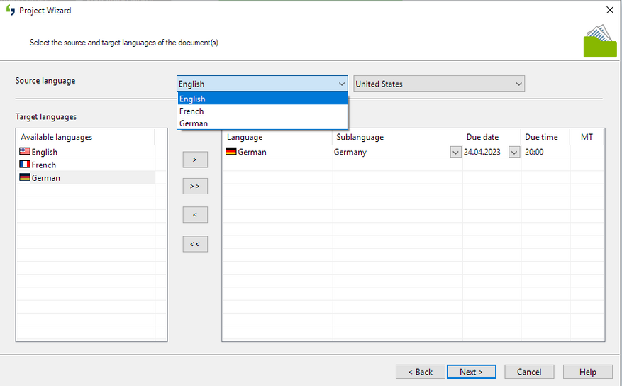622x386 pixels.
Task: Click the US flag icon beside English
Action: 25,152
